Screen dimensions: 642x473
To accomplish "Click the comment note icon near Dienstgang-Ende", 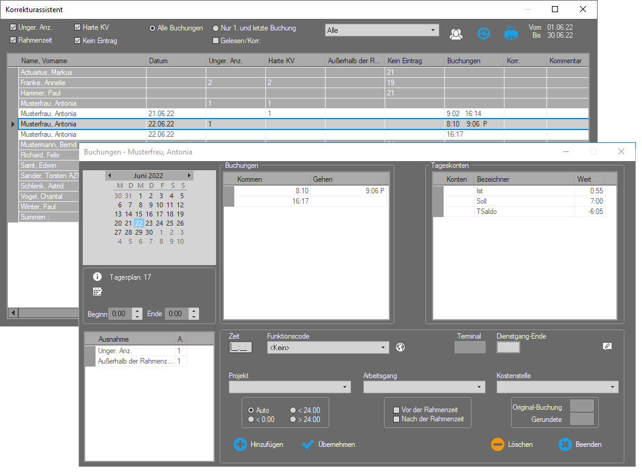I will (607, 346).
